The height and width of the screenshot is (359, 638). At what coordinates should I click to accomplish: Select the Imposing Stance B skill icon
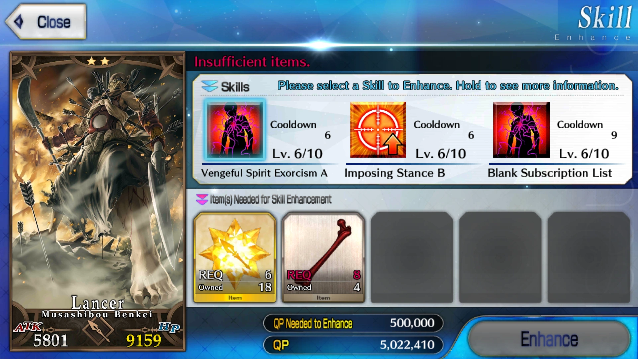click(378, 130)
